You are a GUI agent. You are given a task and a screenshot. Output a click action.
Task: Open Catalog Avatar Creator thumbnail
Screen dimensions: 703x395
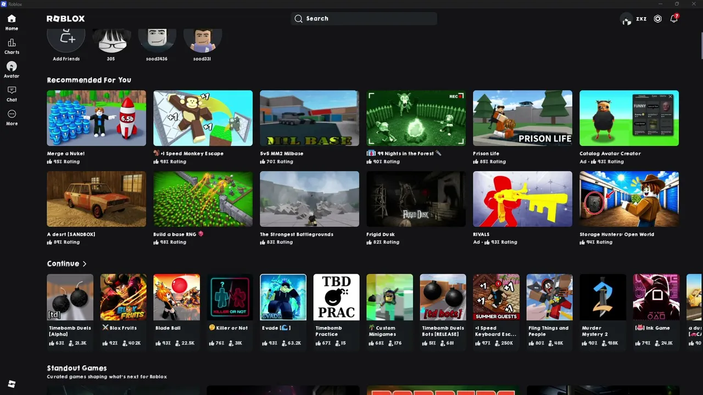point(629,118)
